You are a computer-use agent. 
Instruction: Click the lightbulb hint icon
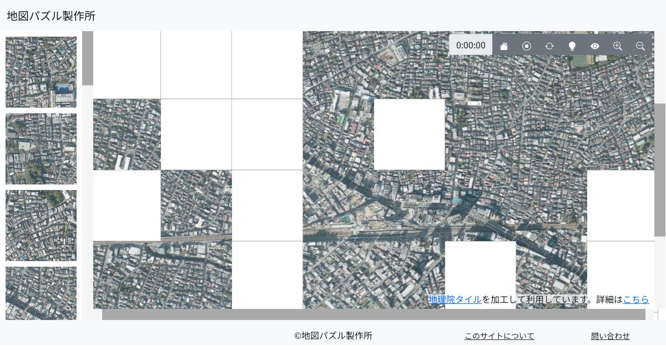572,46
